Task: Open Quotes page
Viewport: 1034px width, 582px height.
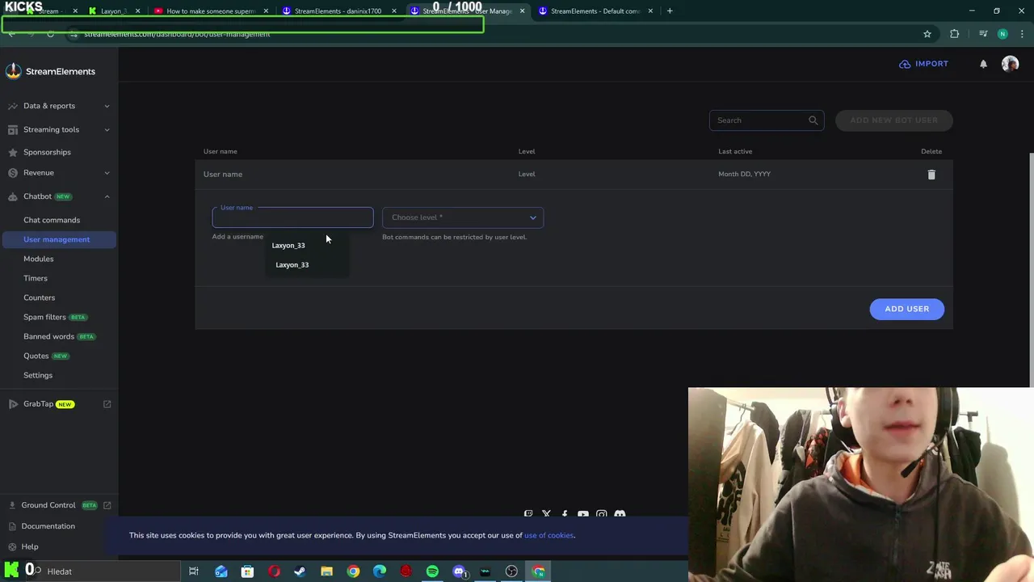Action: (36, 356)
